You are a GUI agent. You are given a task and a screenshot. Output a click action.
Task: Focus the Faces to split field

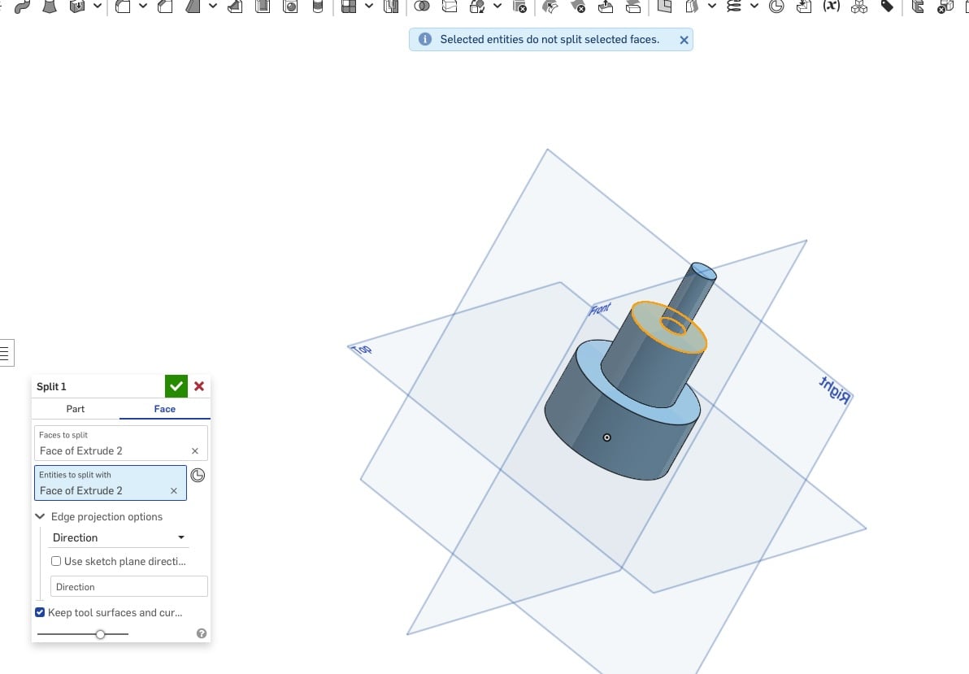pyautogui.click(x=121, y=443)
